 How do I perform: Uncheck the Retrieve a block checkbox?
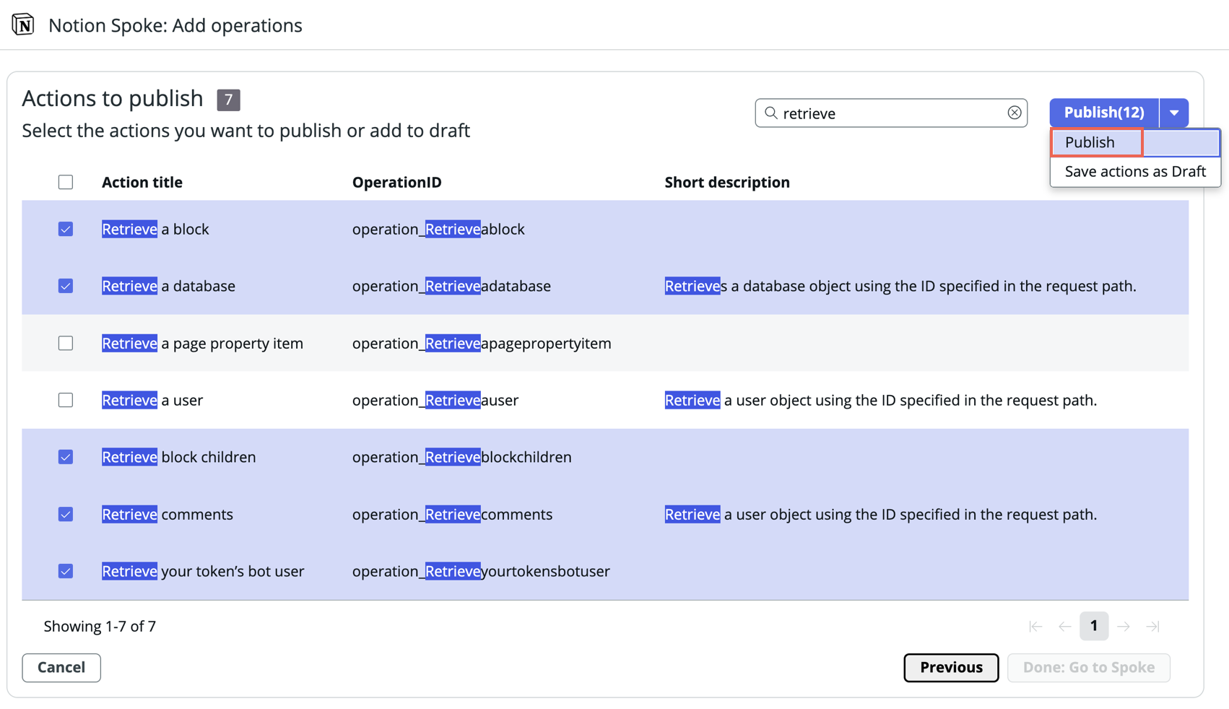tap(66, 229)
